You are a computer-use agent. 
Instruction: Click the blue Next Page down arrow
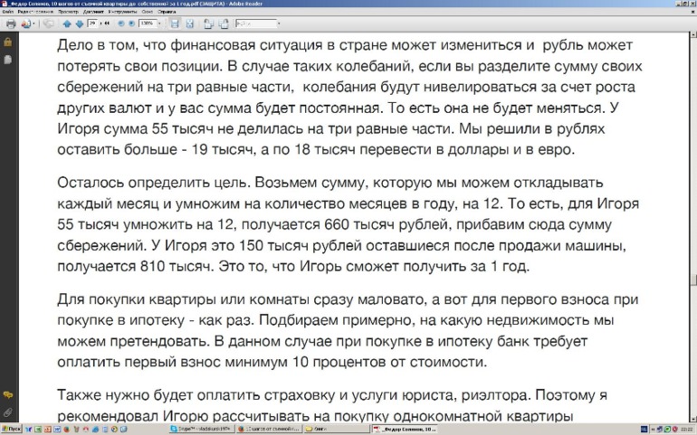(x=79, y=24)
